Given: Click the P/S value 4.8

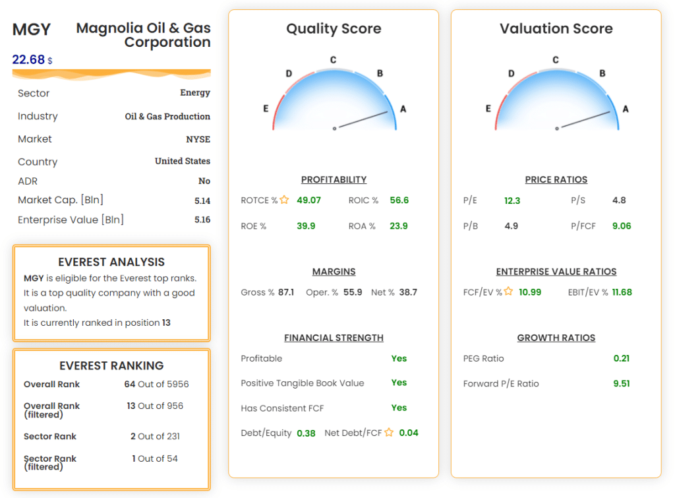Looking at the screenshot, I should pos(619,201).
